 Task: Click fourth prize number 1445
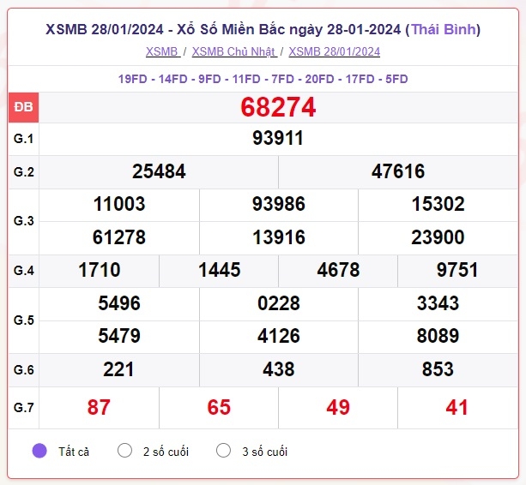pos(219,270)
